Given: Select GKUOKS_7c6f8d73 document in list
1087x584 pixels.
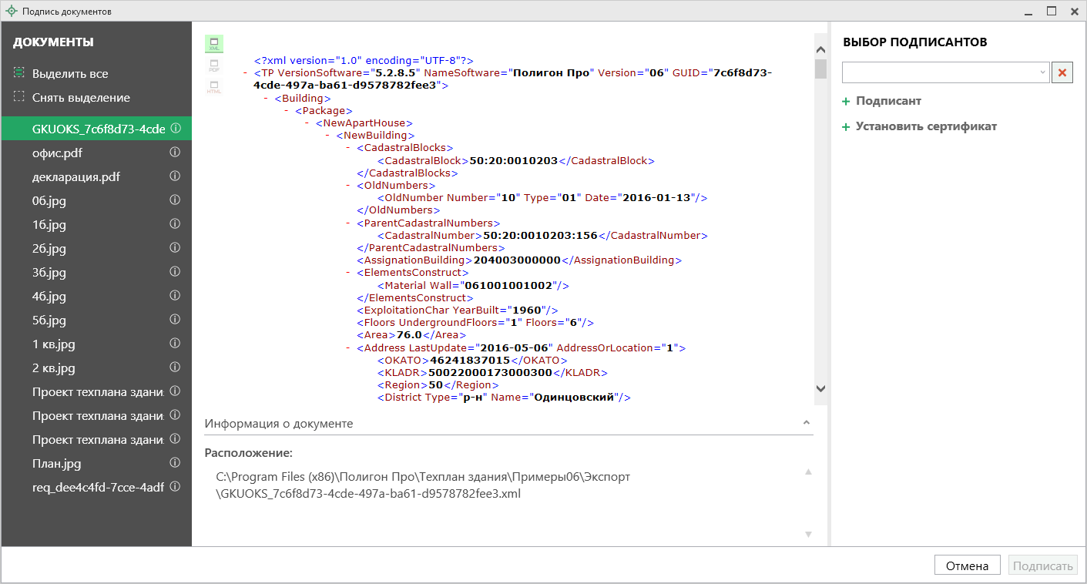Looking at the screenshot, I should pos(98,129).
